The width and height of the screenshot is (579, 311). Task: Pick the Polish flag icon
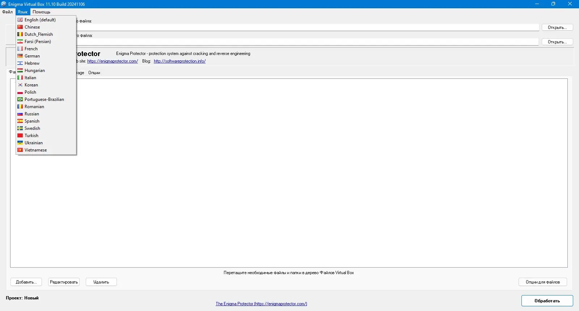click(x=20, y=92)
